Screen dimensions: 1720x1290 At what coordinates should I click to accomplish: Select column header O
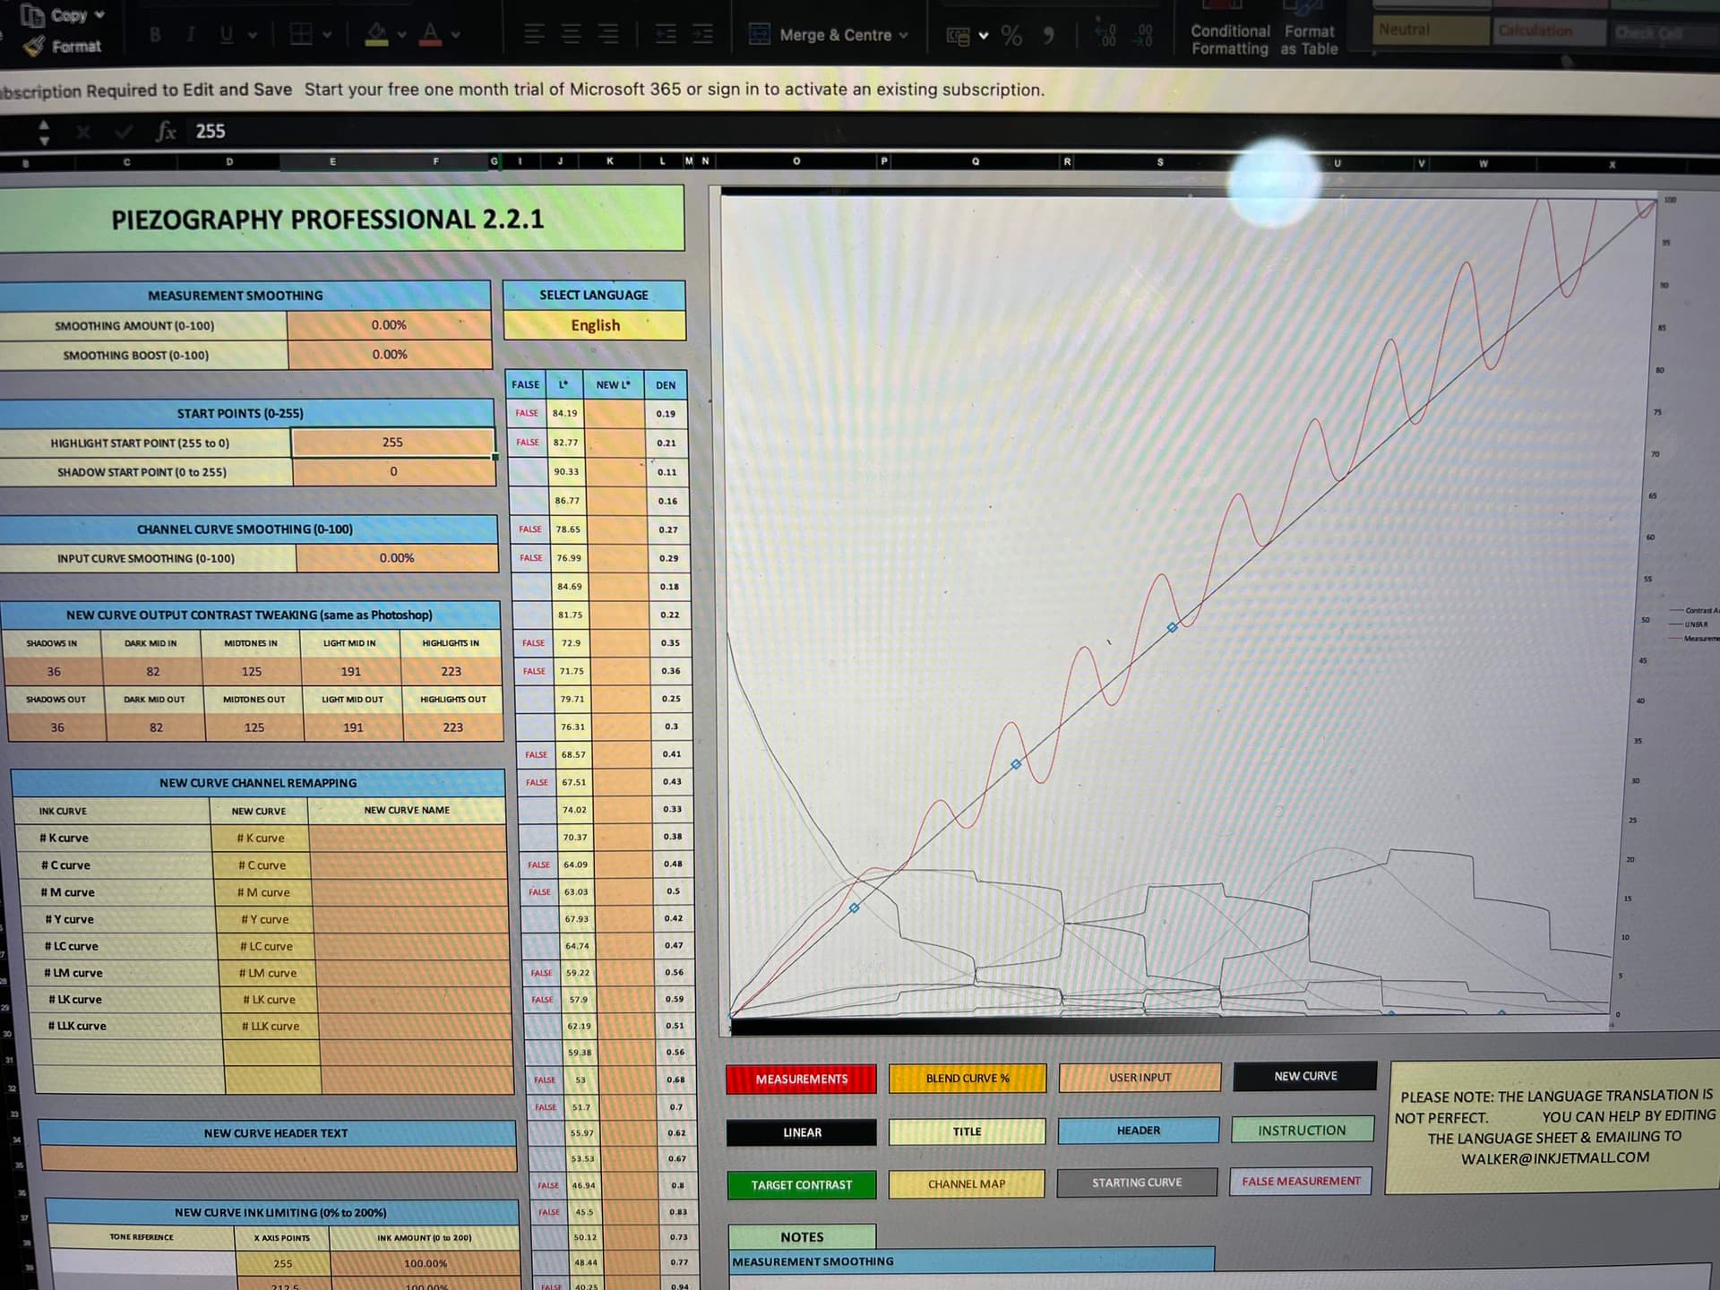(796, 162)
